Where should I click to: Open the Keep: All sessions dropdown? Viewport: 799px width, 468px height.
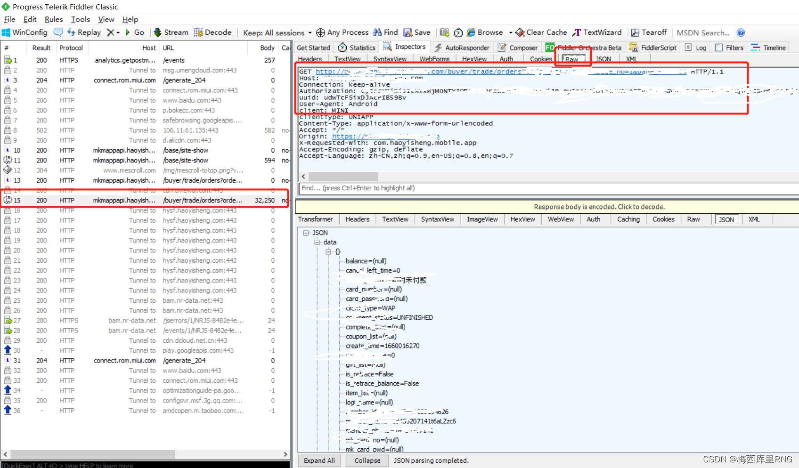pos(277,32)
